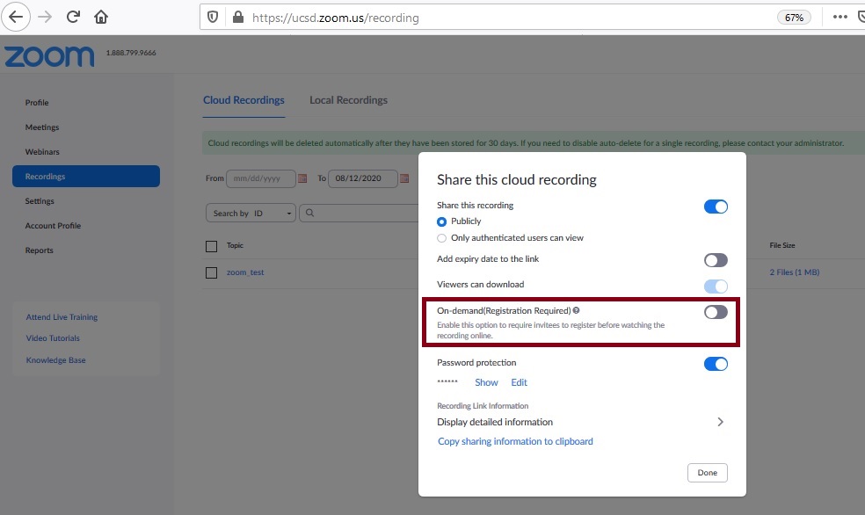The width and height of the screenshot is (865, 515).
Task: Go back using the browser back arrow
Action: coord(16,17)
